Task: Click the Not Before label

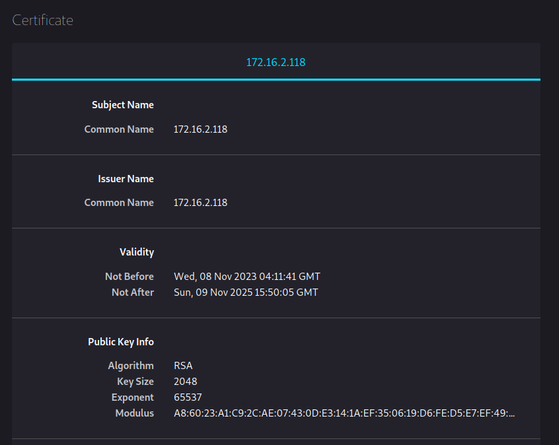Action: [129, 277]
